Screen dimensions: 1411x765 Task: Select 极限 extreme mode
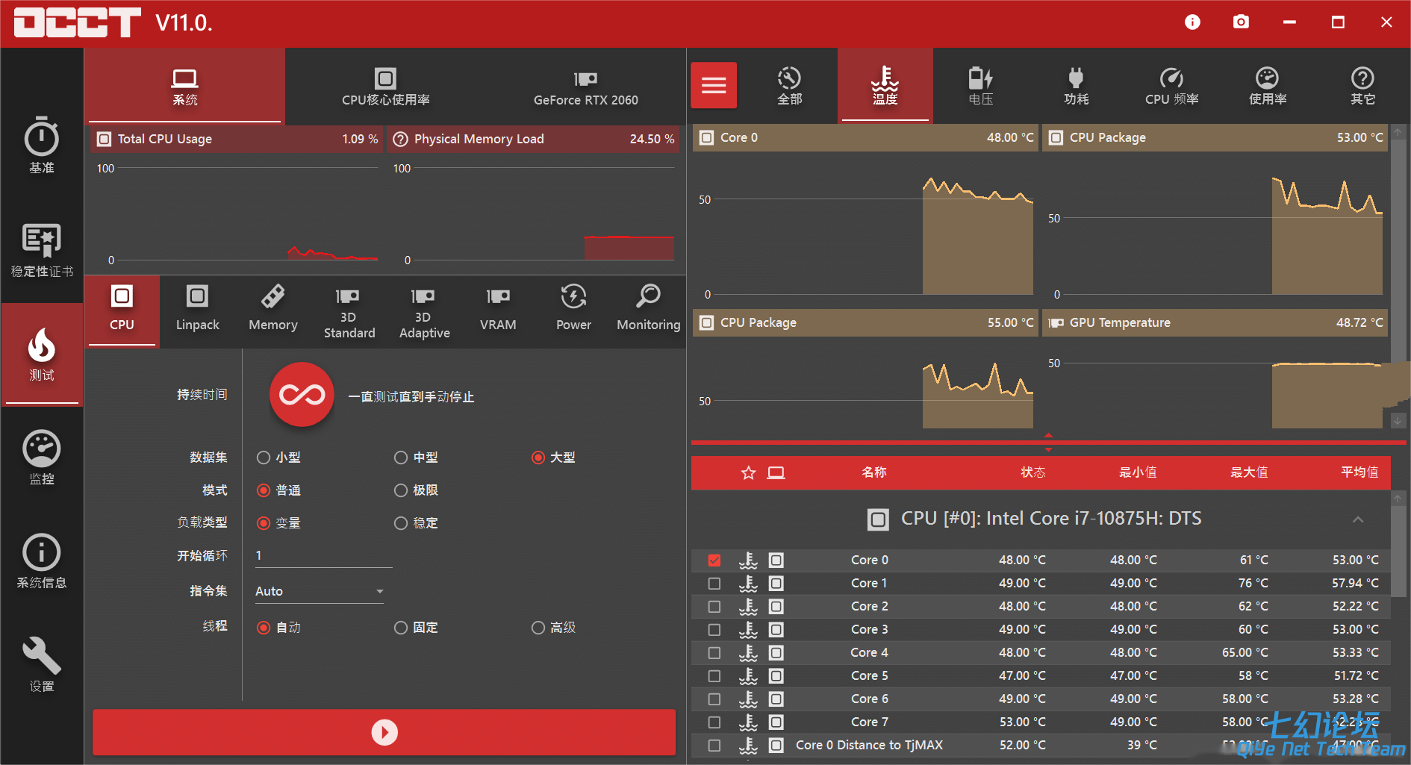416,490
